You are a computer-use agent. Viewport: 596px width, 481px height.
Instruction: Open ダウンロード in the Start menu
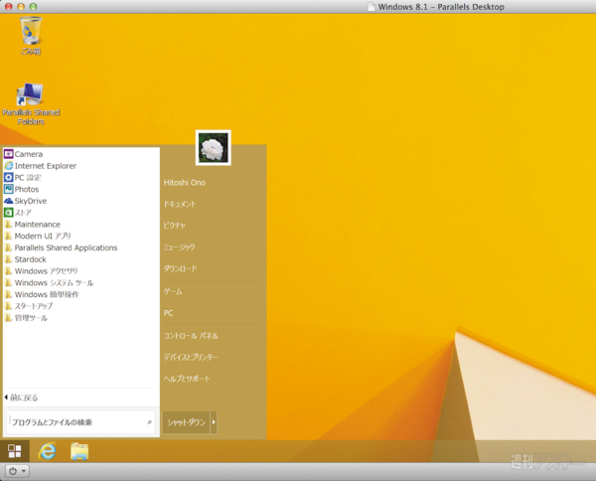[180, 269]
